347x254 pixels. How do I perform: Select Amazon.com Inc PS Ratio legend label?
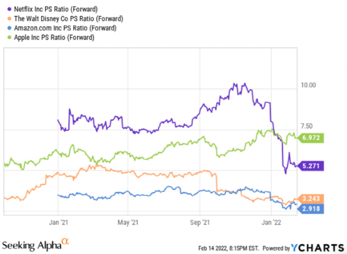65,28
